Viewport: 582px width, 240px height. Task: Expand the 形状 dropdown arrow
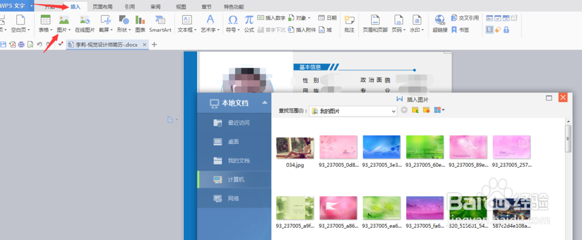tap(130, 30)
